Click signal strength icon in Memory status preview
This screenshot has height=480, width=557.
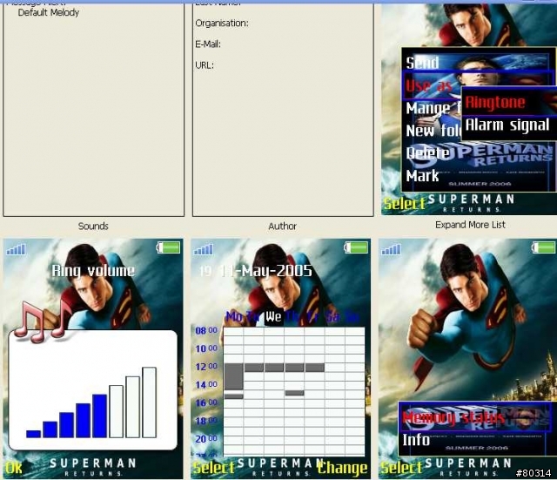[391, 249]
